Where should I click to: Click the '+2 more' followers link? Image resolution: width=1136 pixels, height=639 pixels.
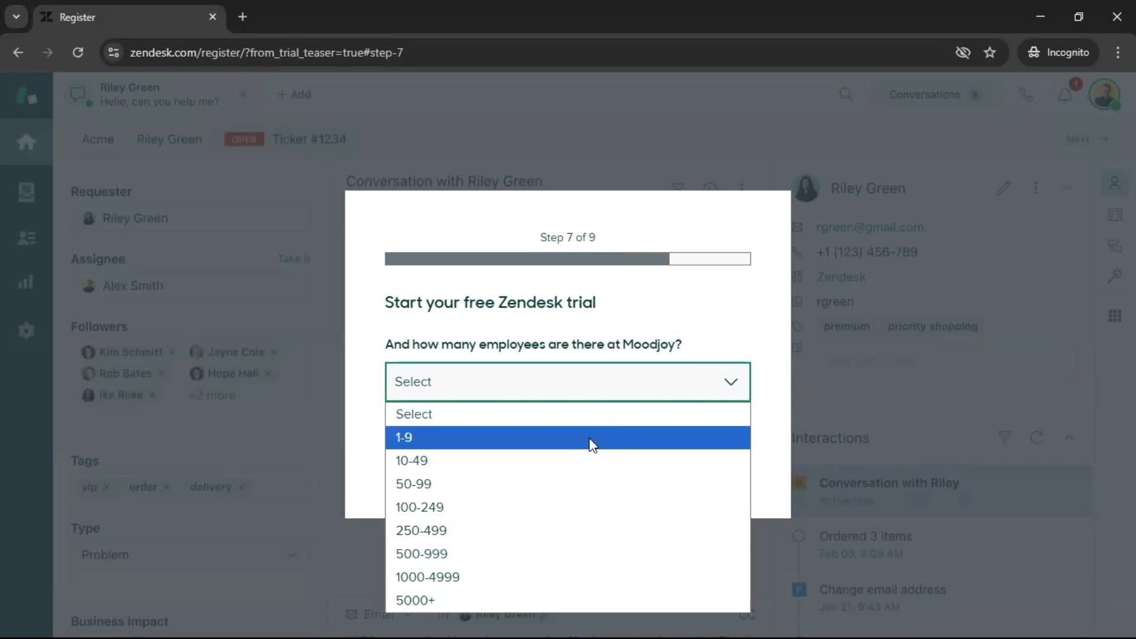click(212, 395)
